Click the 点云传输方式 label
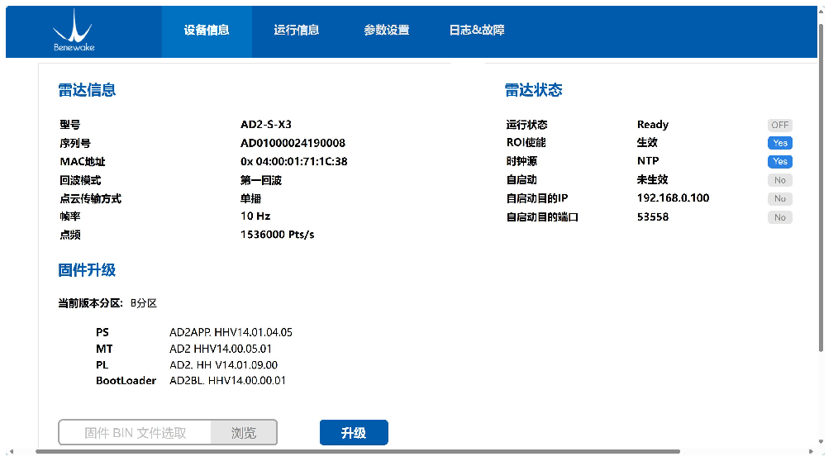The height and width of the screenshot is (466, 838). pos(90,199)
